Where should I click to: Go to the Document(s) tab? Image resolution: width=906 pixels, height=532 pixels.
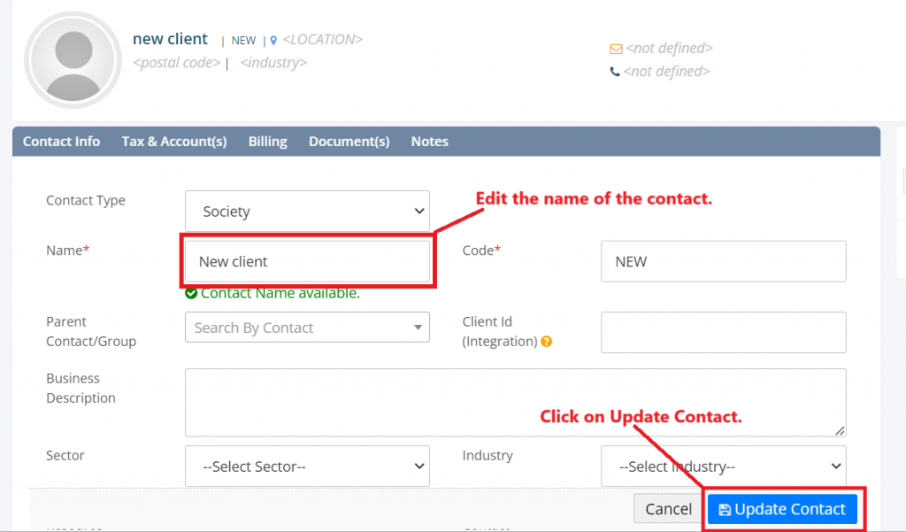point(349,142)
